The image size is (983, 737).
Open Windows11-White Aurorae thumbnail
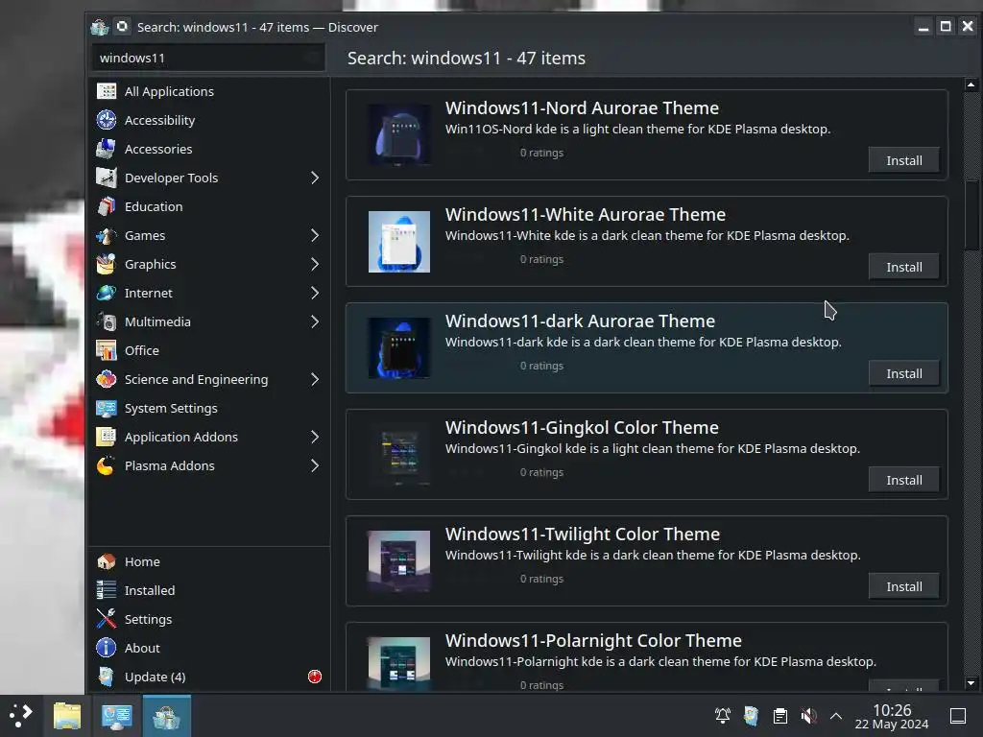tap(399, 241)
